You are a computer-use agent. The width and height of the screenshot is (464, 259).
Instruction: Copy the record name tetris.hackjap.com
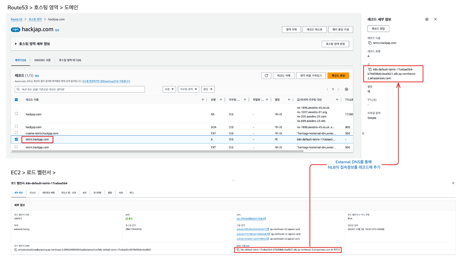[x=370, y=43]
